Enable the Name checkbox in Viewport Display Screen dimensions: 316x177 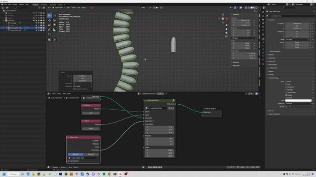(286, 82)
